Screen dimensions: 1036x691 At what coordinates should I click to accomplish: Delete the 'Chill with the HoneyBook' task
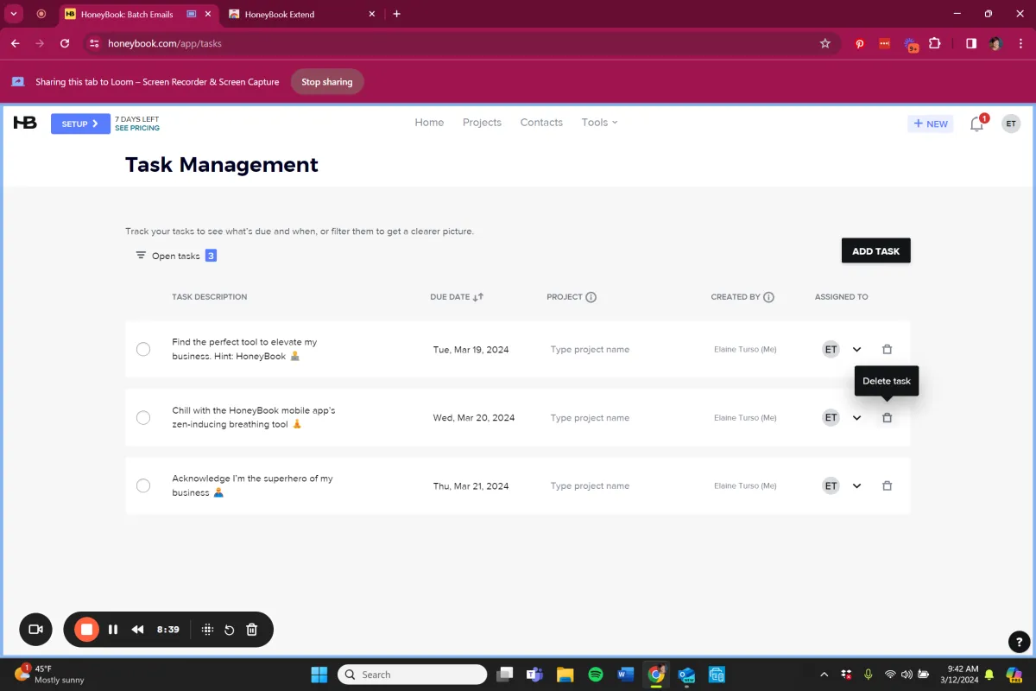pyautogui.click(x=887, y=417)
